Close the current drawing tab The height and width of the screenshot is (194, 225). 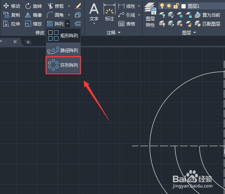pyautogui.click(x=15, y=42)
